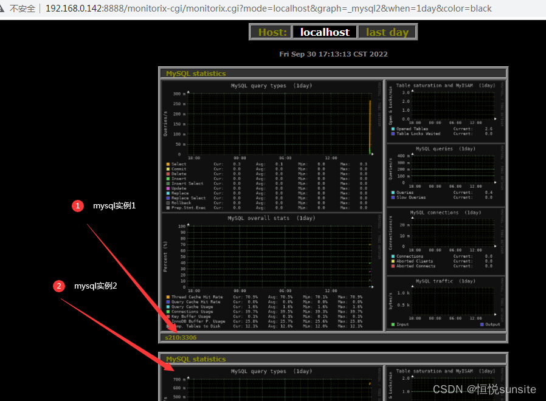
Task: Click the yellow Commit legend swatch
Action: 168,169
